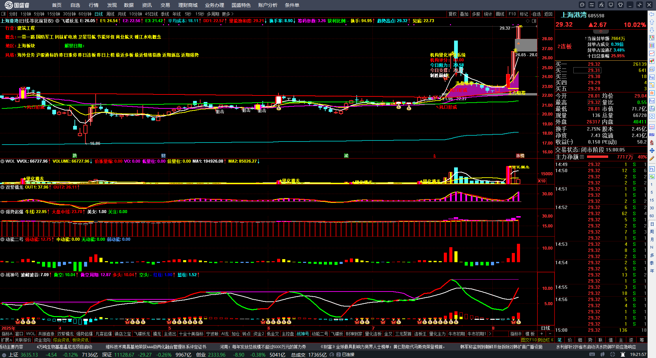Viewport: 656px width, 358px height.
Task: Open the settings sliders icon in title bar
Action: pyautogui.click(x=592, y=5)
